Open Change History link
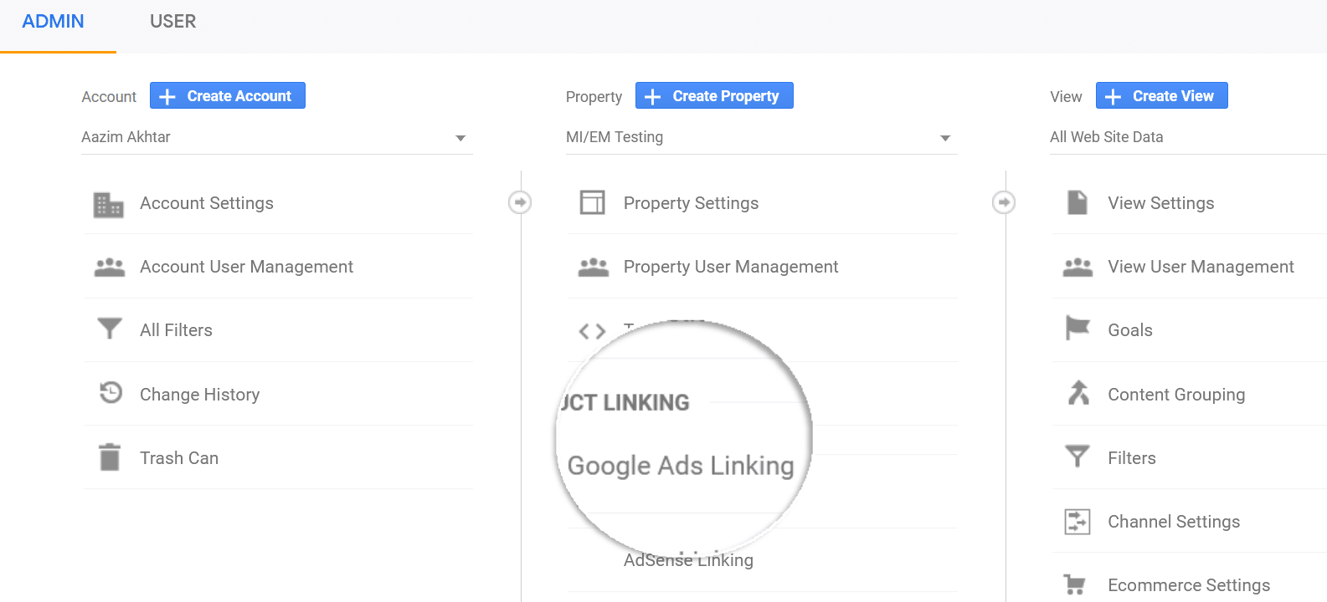 point(199,395)
